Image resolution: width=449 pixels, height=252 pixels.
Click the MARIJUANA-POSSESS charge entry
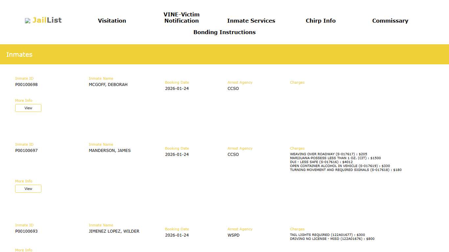click(x=335, y=158)
